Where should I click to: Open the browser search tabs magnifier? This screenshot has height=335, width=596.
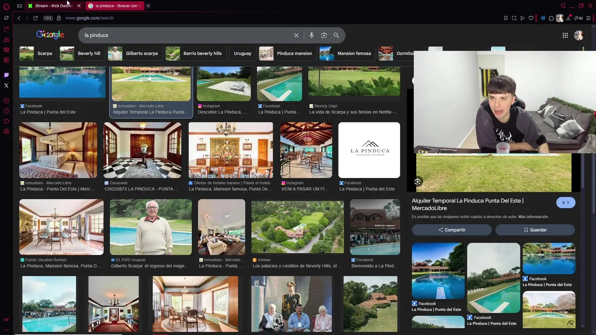pos(563,6)
